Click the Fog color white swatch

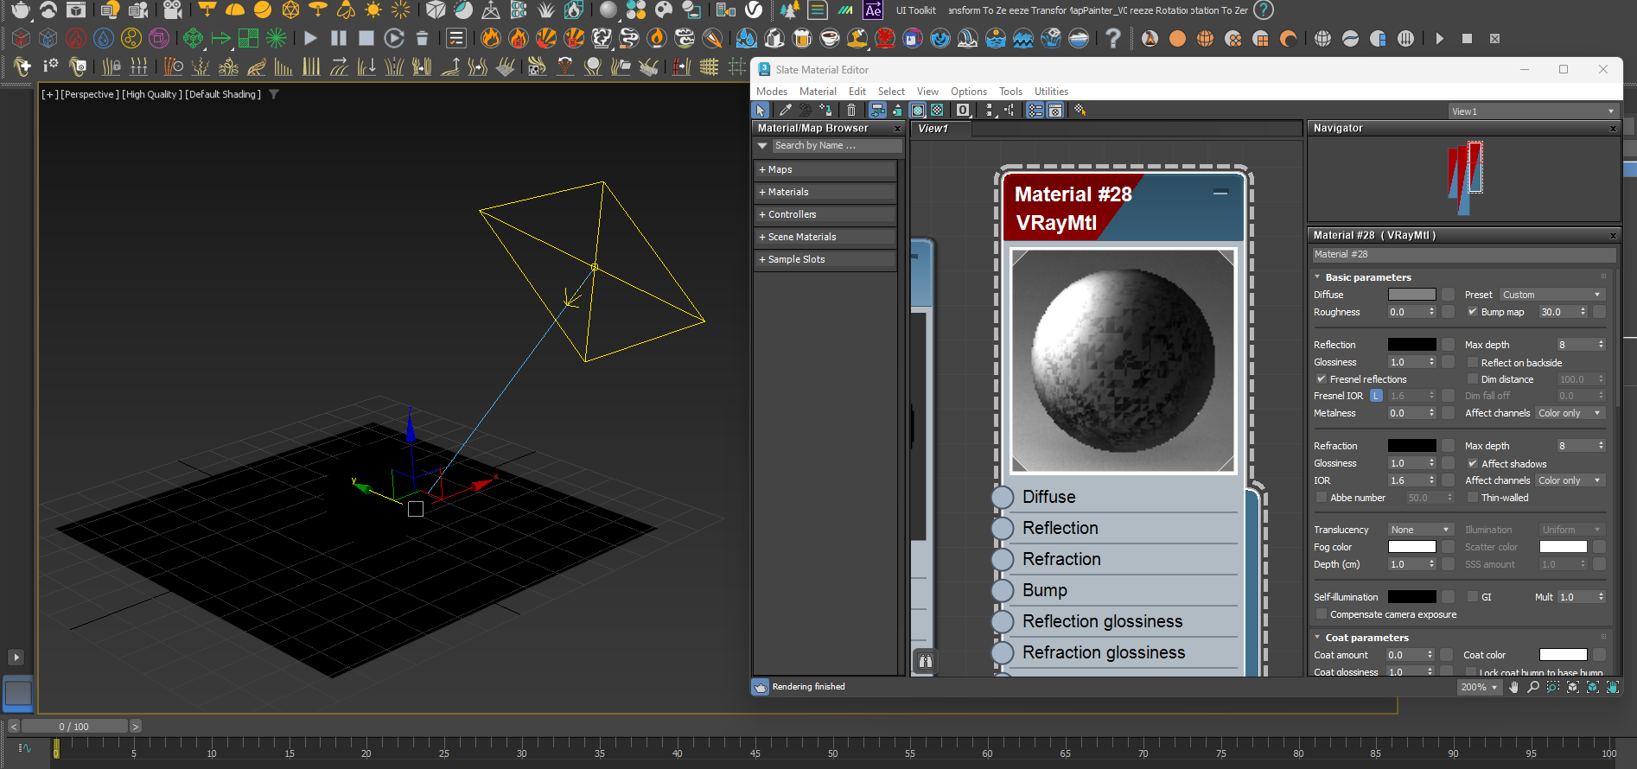1411,547
